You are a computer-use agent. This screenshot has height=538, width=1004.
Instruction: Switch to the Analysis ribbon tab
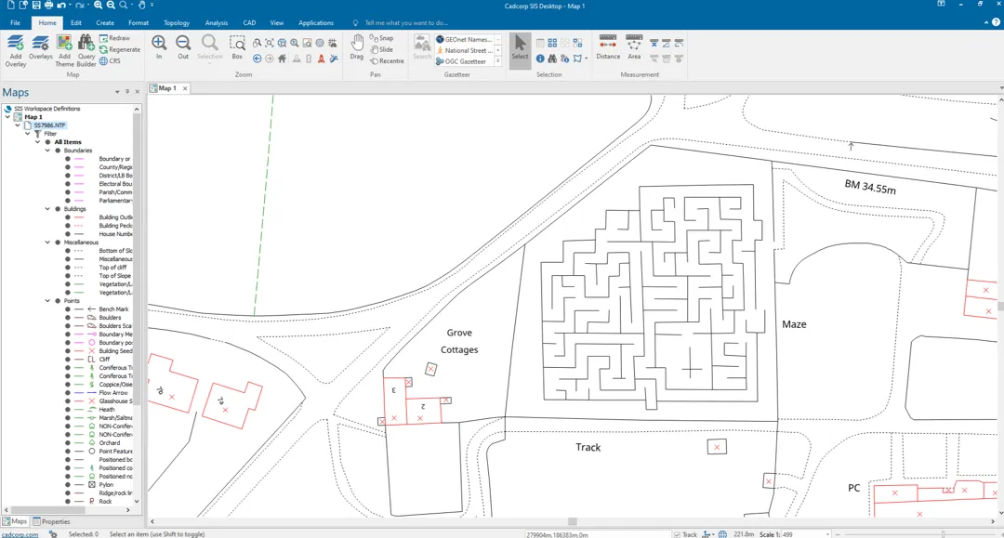217,22
